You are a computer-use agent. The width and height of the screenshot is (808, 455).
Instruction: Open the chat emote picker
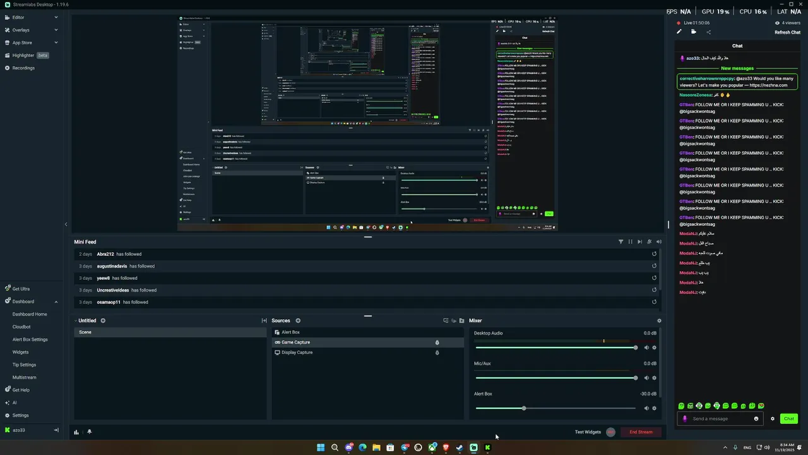click(756, 418)
